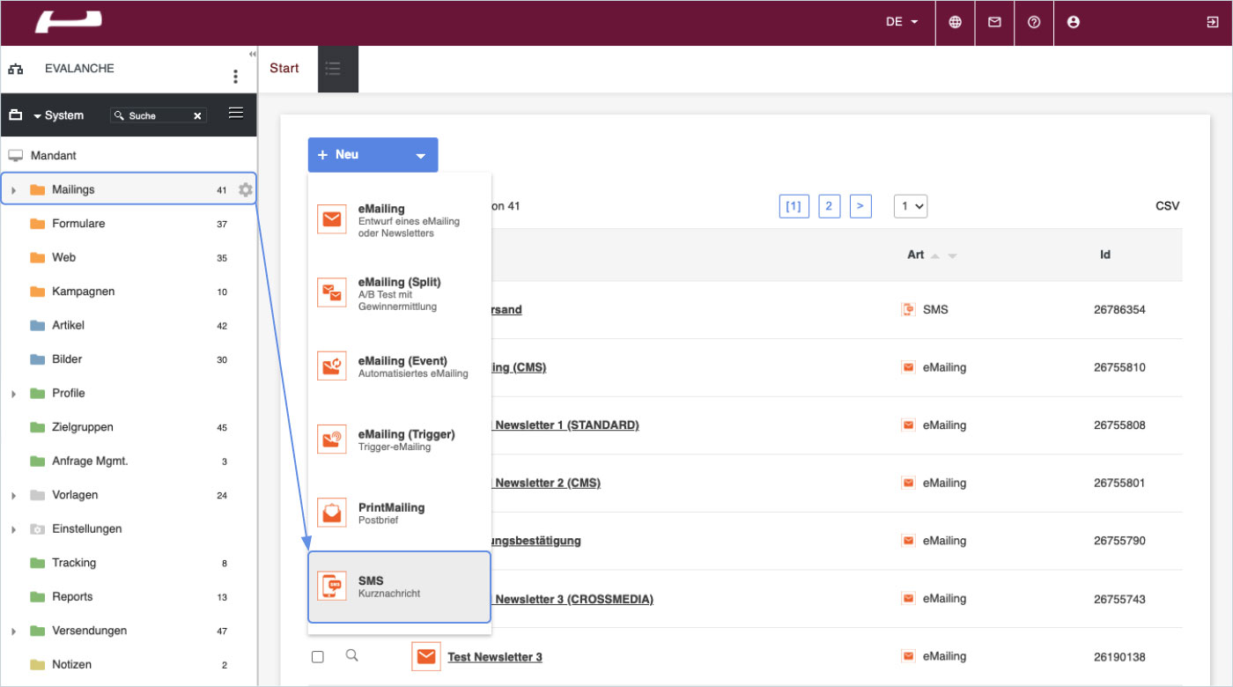Choose SMS Kurznachricht from the Neu menu
Viewport: 1233px width, 687px height.
coord(399,587)
